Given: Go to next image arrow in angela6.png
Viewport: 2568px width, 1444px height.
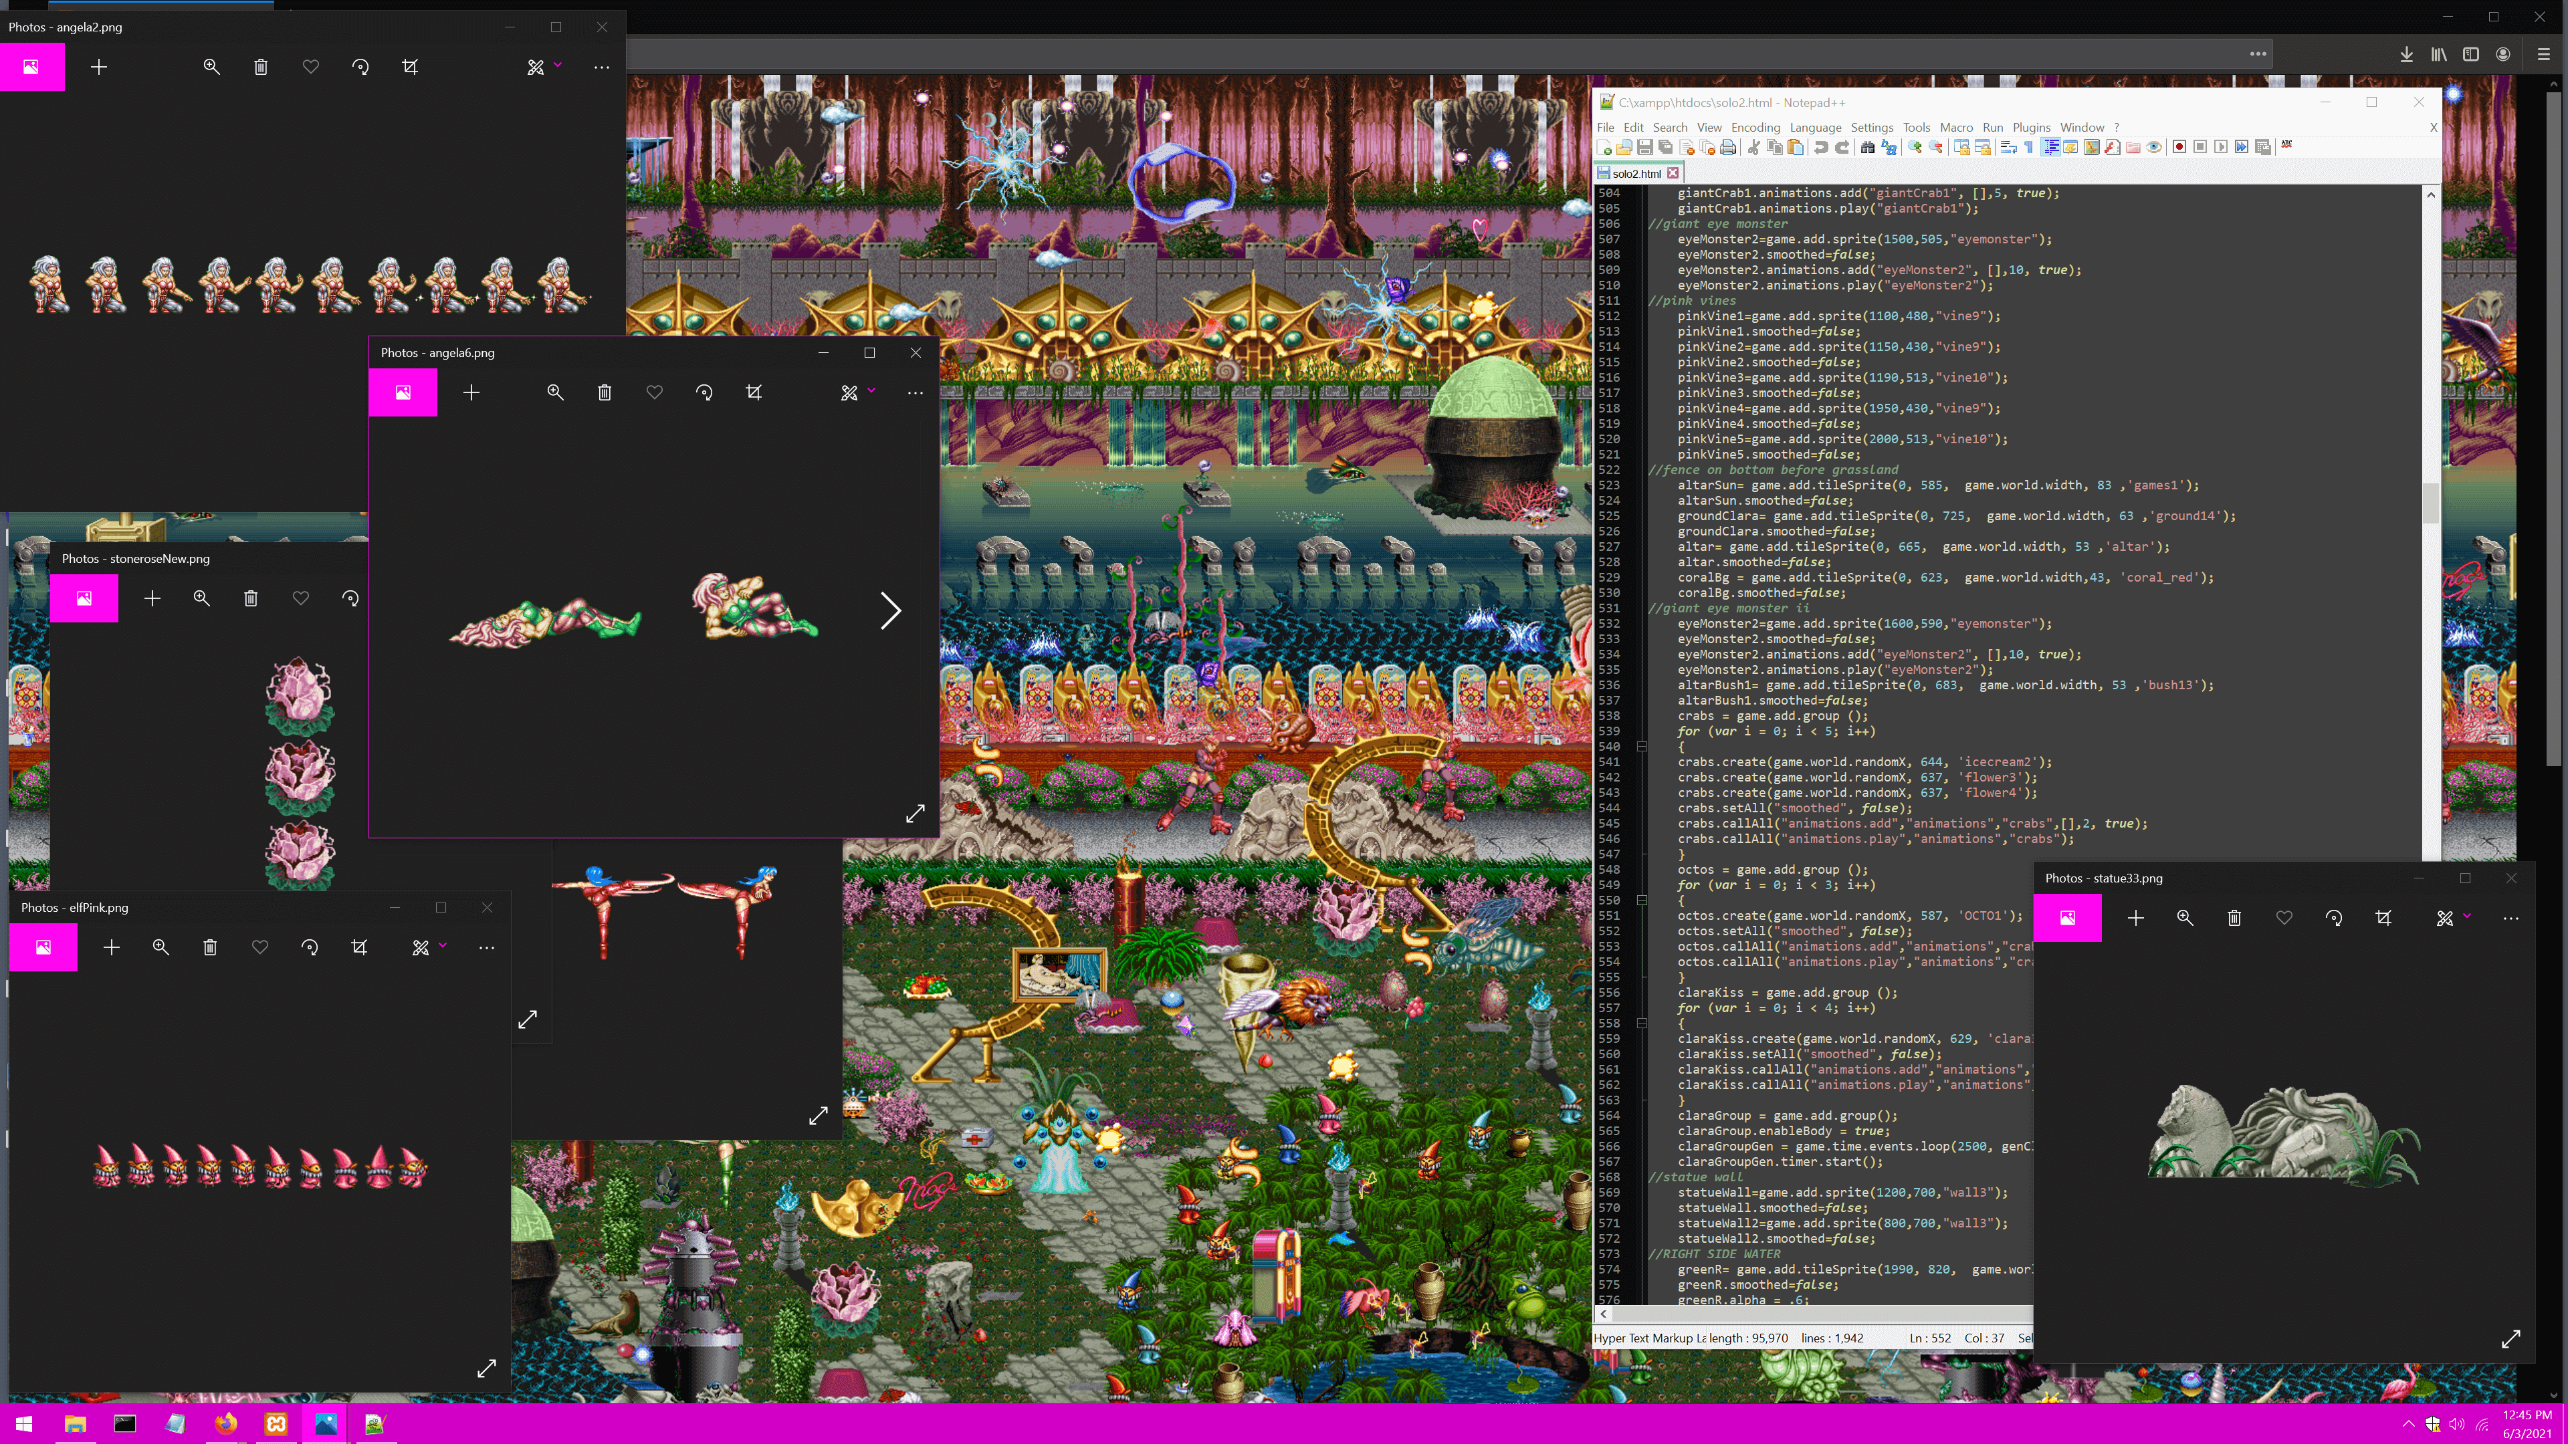Looking at the screenshot, I should [x=890, y=610].
